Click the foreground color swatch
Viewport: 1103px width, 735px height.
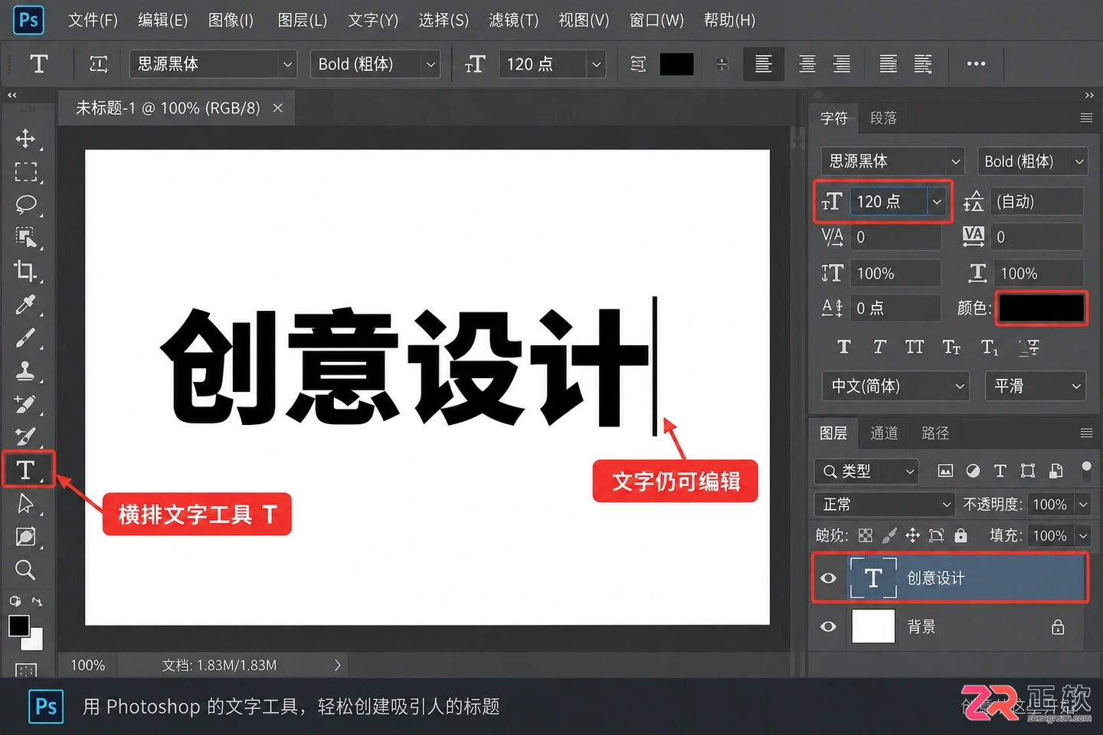19,626
